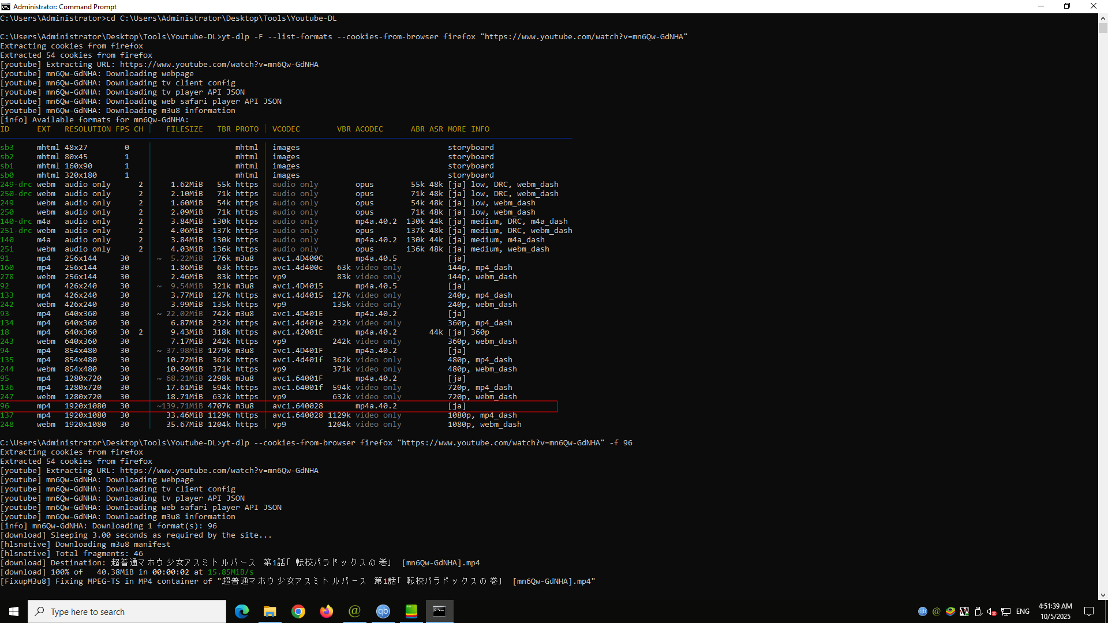Click the muted volume tray icon

pos(991,611)
